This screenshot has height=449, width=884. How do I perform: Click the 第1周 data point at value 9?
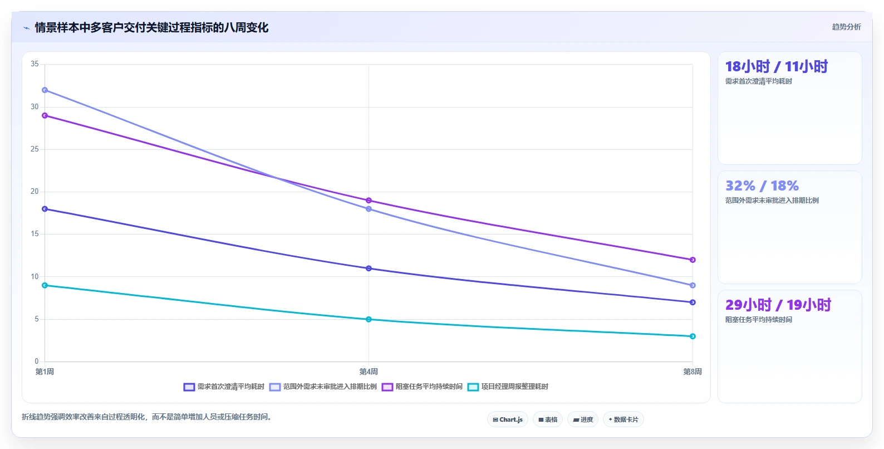45,285
